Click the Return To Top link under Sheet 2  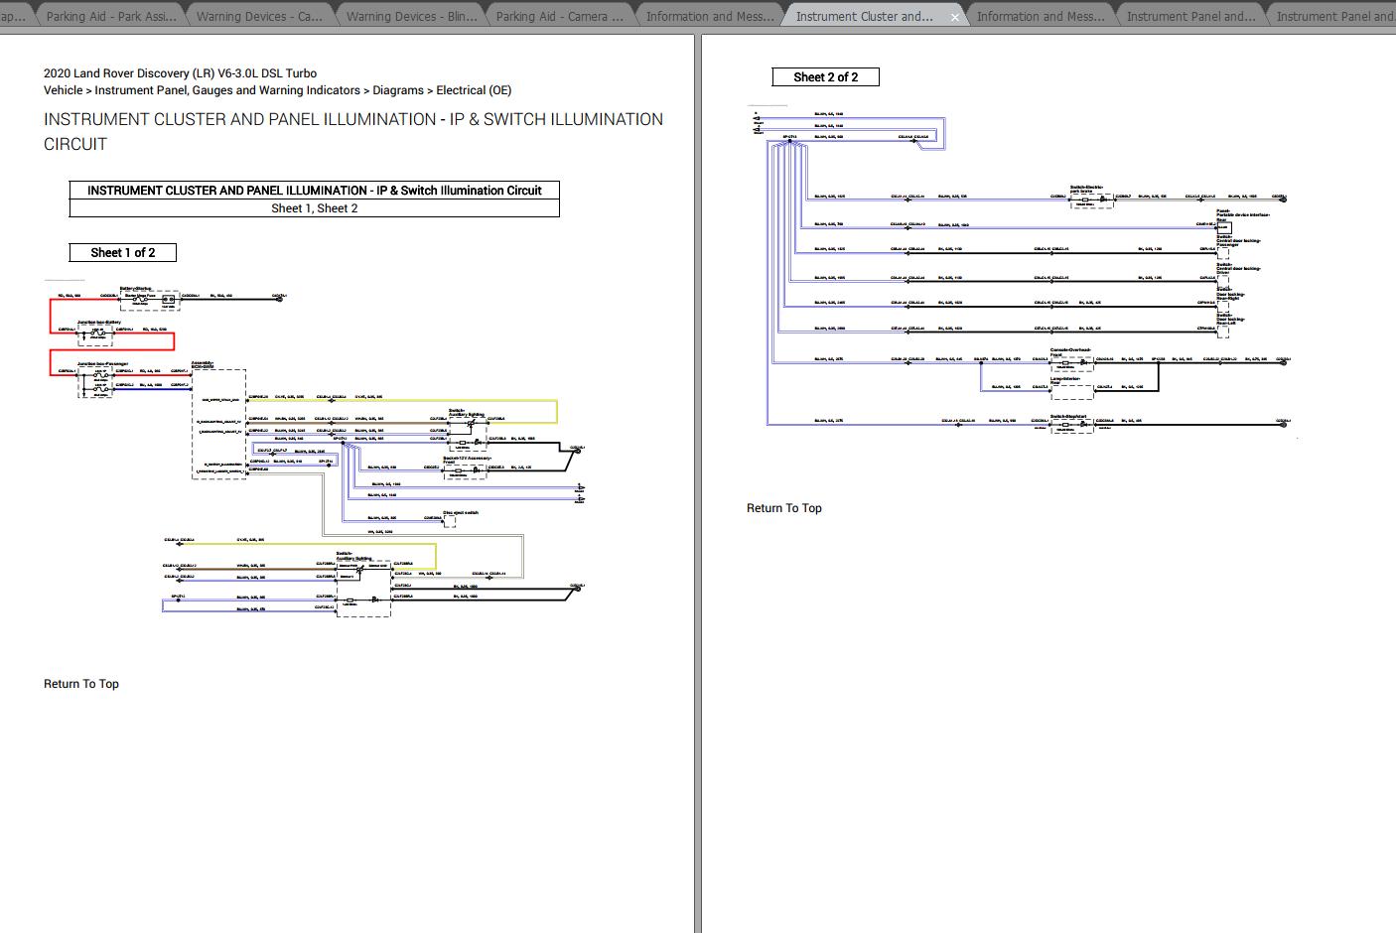[784, 507]
